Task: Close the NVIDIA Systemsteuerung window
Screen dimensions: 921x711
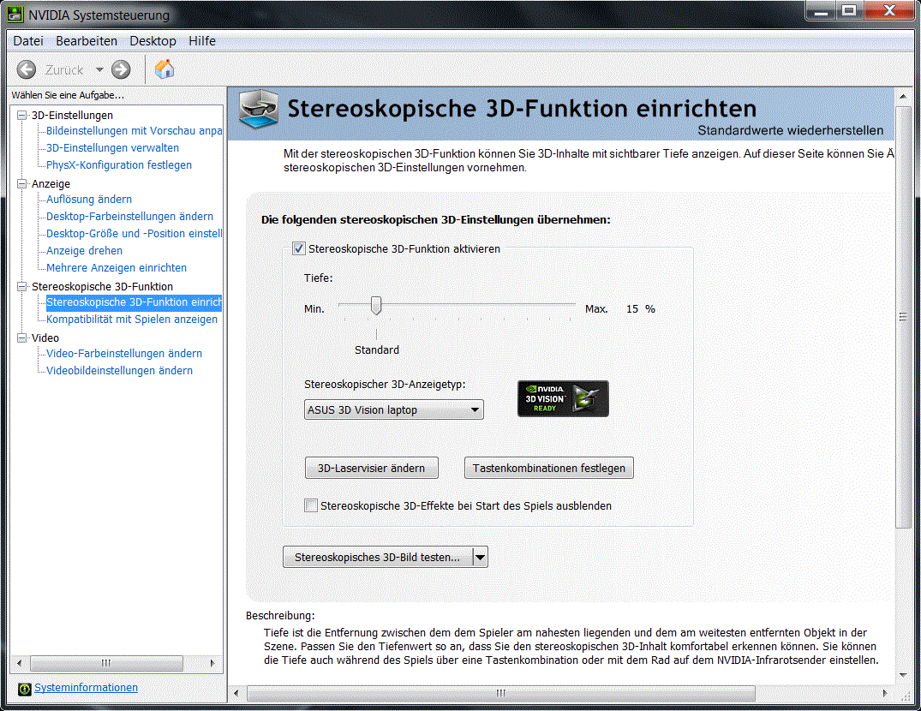Action: click(x=889, y=10)
